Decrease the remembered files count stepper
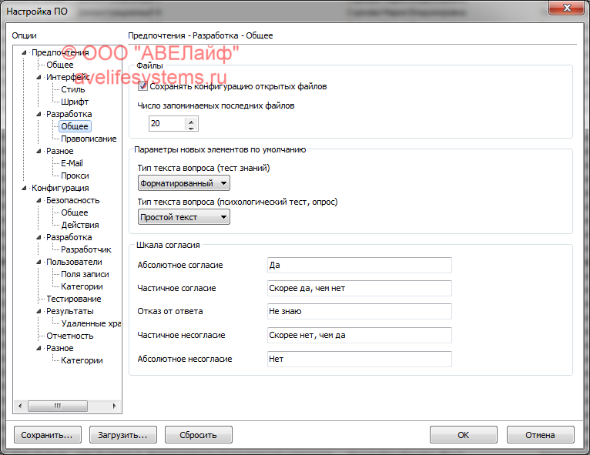This screenshot has width=590, height=455. pos(192,127)
